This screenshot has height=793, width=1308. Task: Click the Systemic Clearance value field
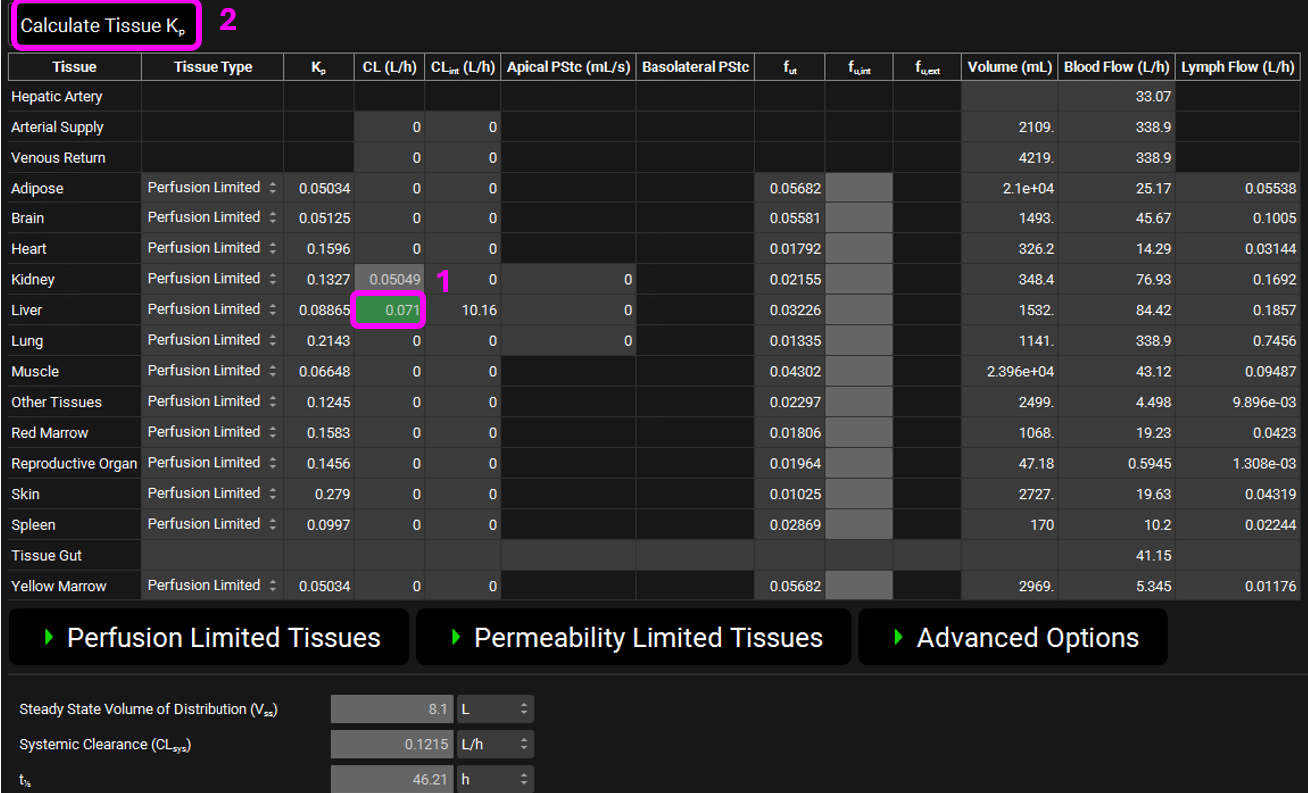point(392,744)
